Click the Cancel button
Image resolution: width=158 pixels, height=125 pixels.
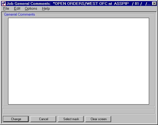coord(43,119)
